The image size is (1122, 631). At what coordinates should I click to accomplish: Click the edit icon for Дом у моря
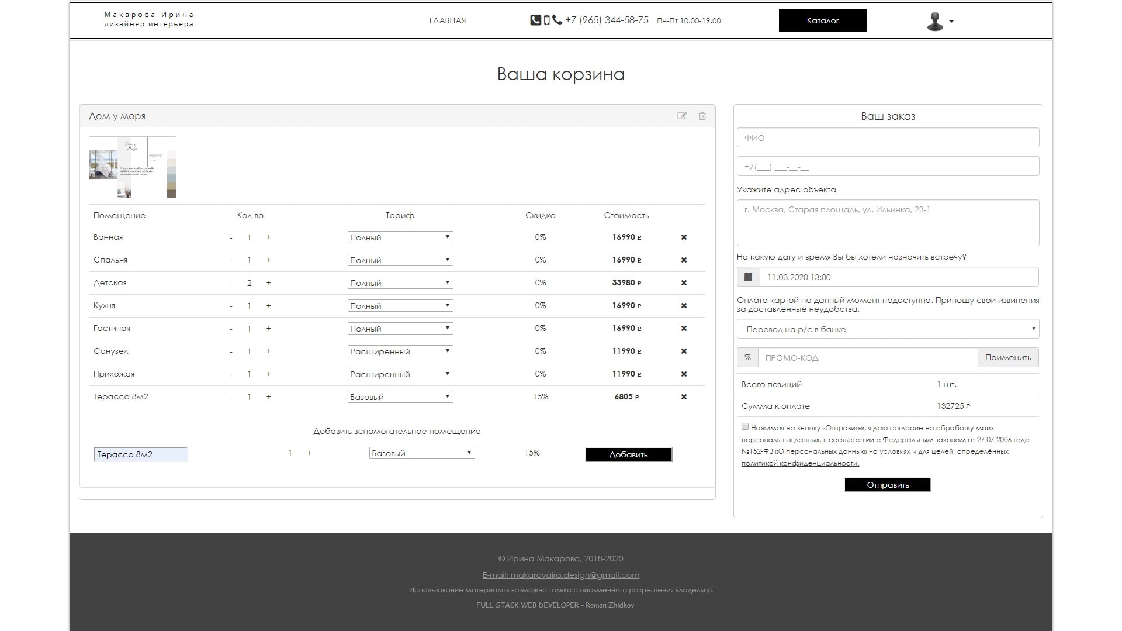(x=682, y=116)
